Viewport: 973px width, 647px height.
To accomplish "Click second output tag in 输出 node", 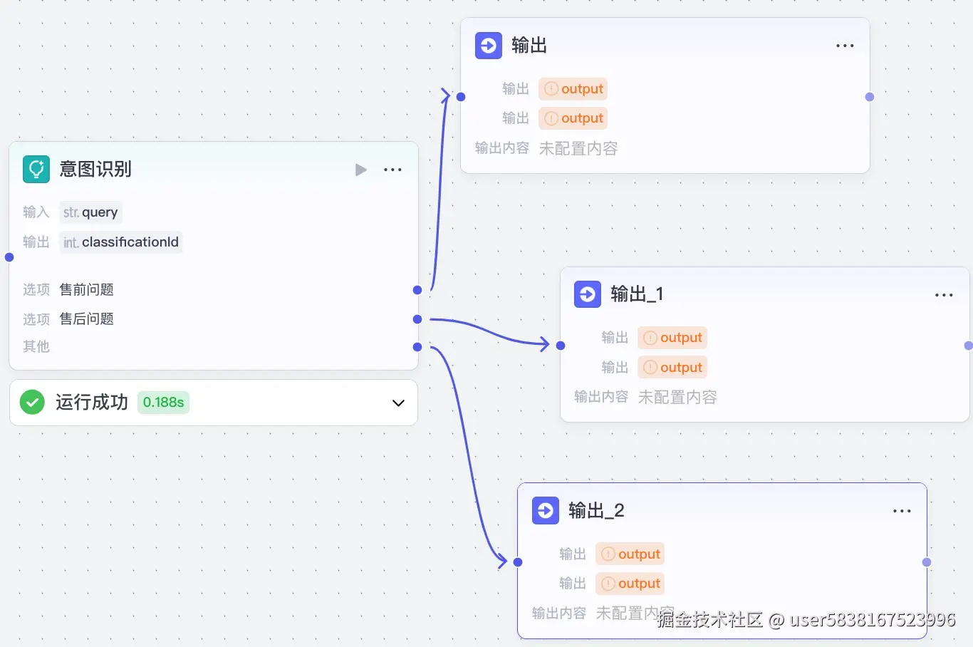I will coord(573,118).
